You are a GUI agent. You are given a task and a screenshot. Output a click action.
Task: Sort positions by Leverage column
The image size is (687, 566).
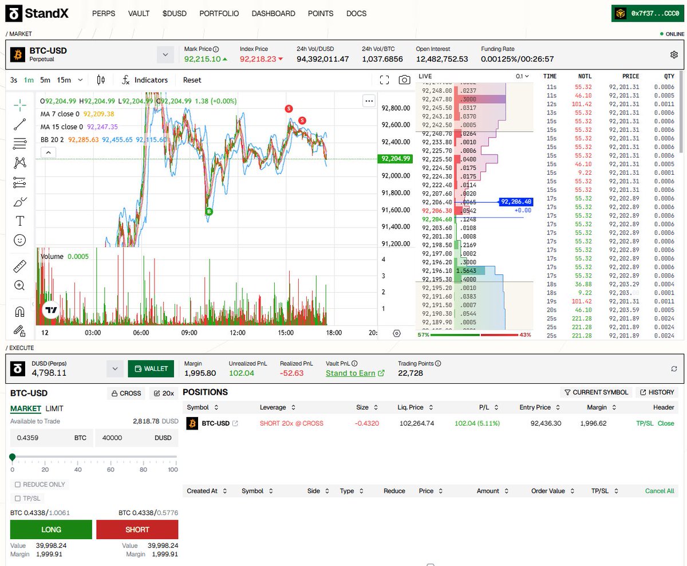277,407
